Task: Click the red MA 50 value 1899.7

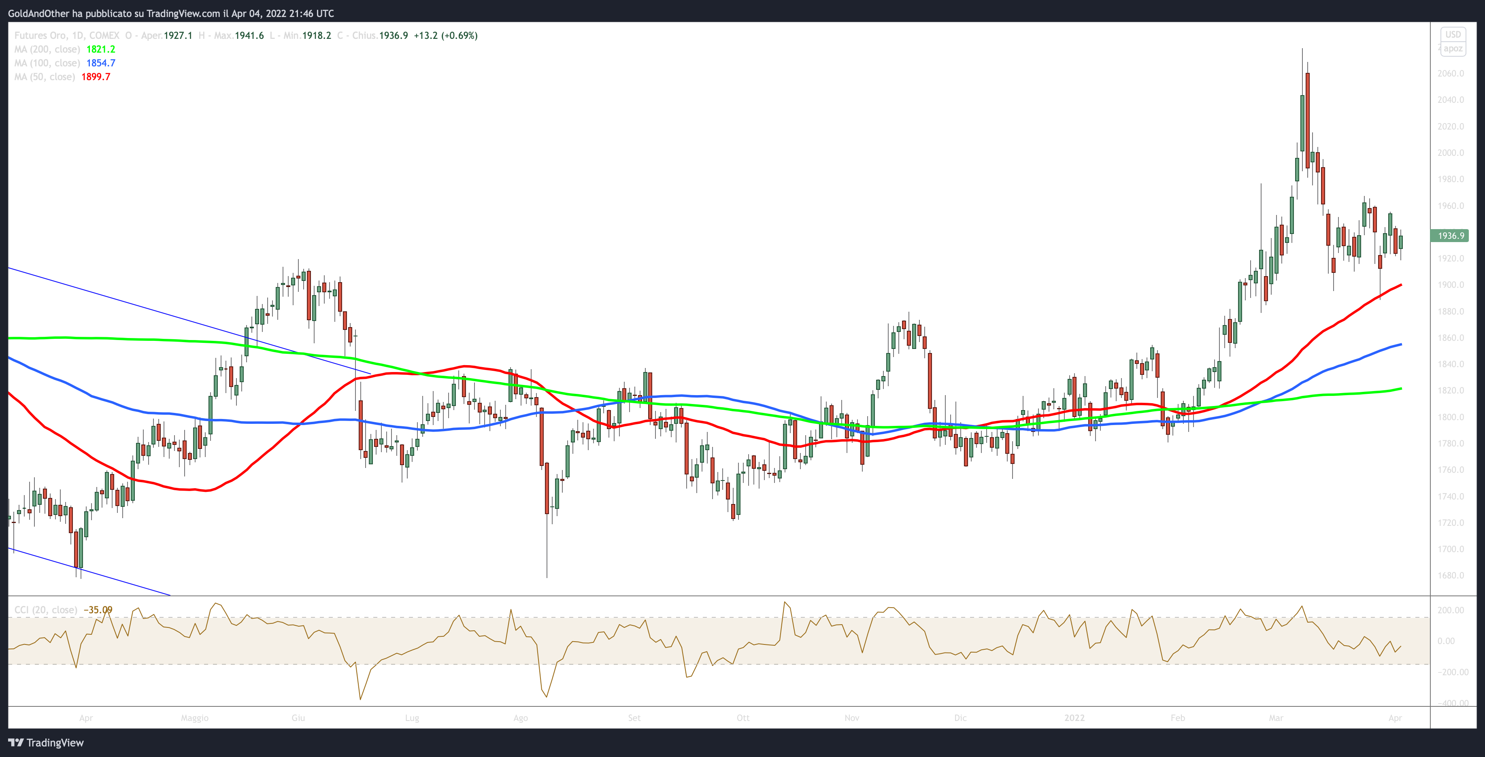Action: tap(96, 77)
